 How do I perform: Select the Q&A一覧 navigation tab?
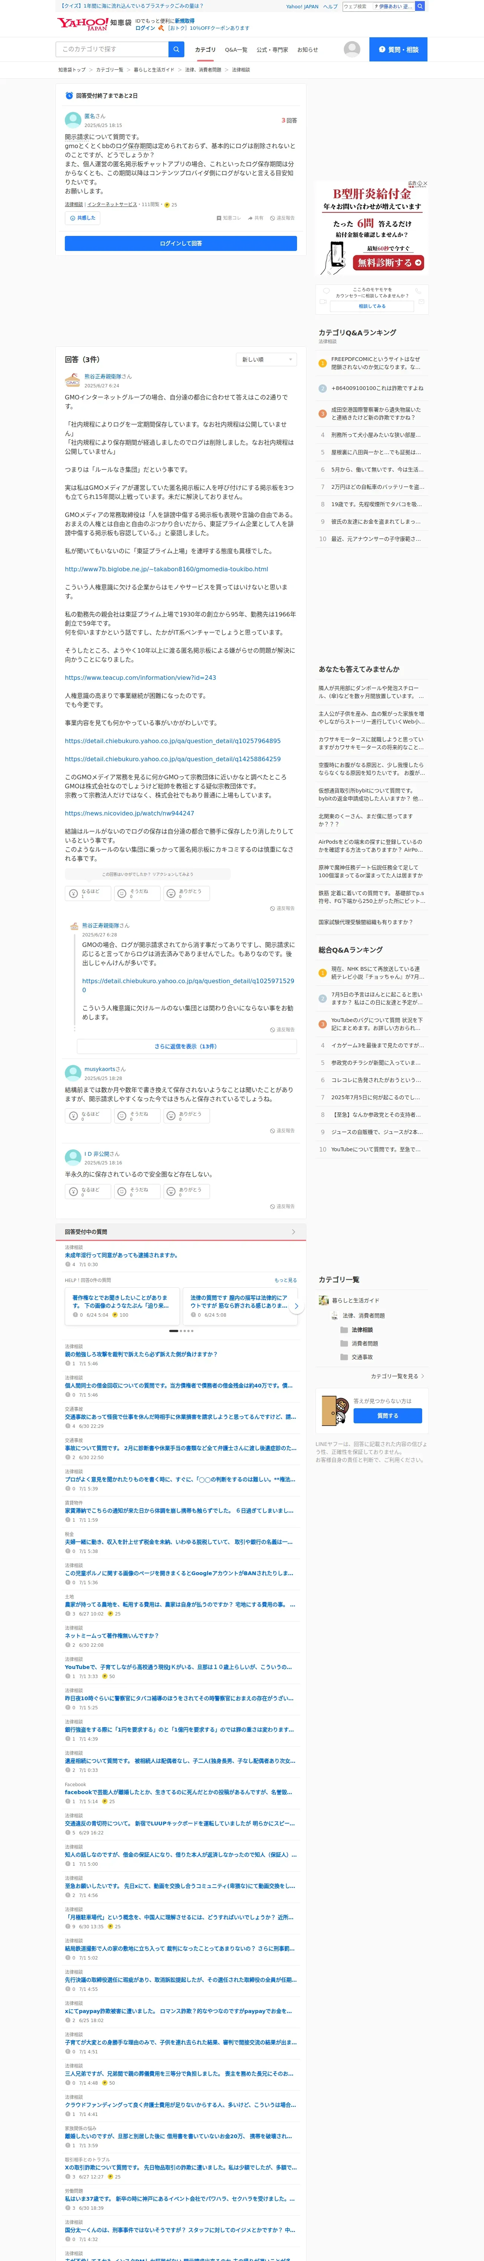pyautogui.click(x=236, y=50)
